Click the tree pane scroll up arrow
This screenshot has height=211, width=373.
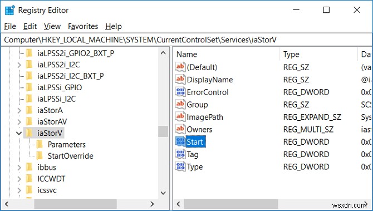[163, 53]
